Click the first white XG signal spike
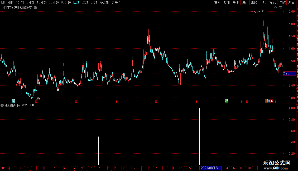 (98, 137)
